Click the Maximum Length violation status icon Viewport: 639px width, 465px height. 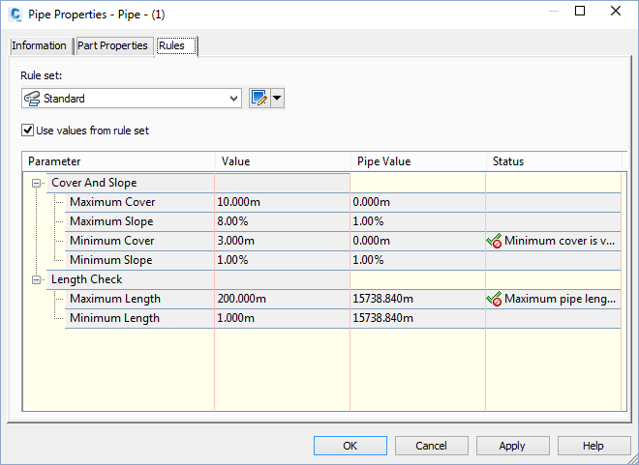point(494,299)
